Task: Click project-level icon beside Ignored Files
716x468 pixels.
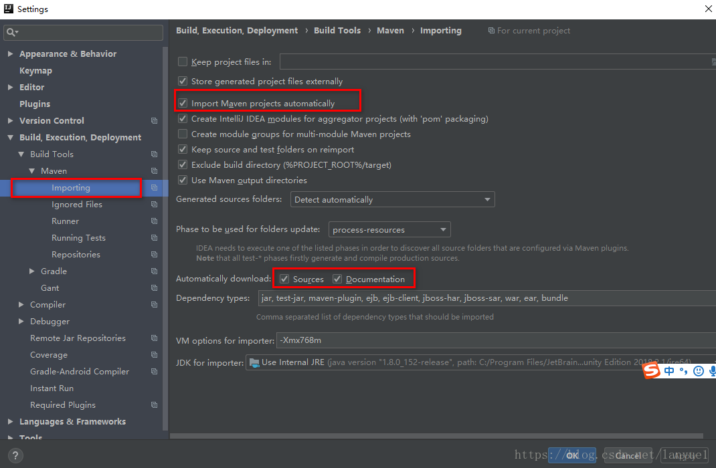Action: click(155, 205)
